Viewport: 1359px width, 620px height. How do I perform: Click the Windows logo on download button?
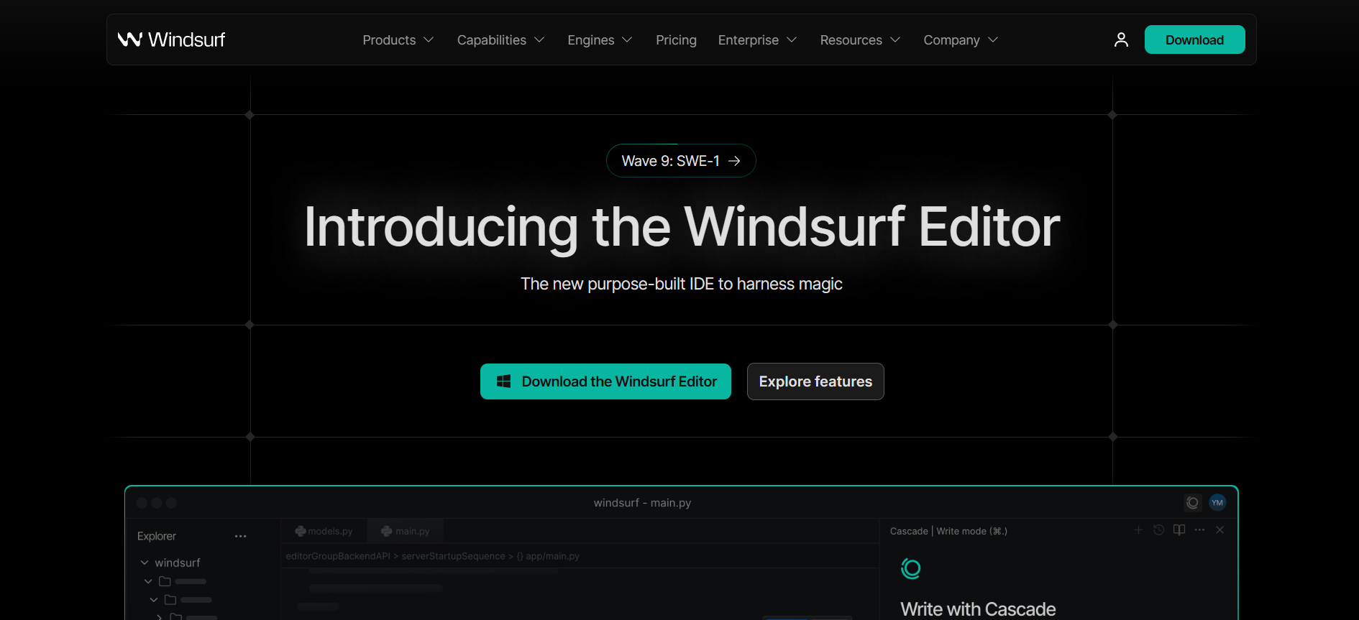coord(503,381)
